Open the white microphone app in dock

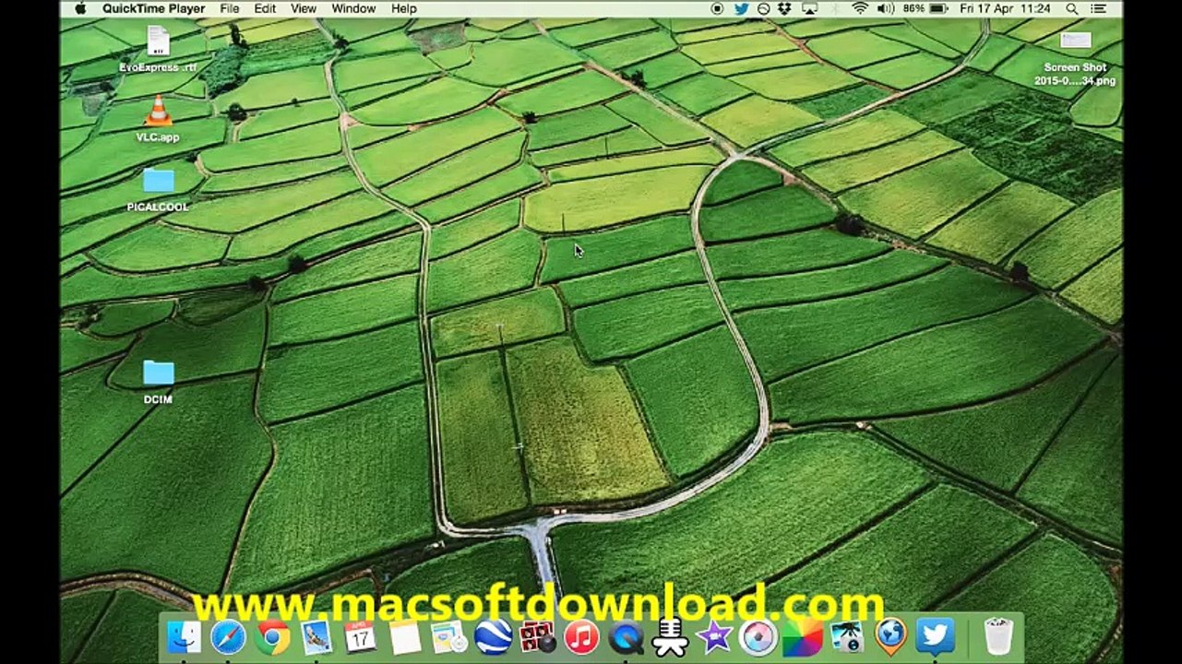point(671,636)
